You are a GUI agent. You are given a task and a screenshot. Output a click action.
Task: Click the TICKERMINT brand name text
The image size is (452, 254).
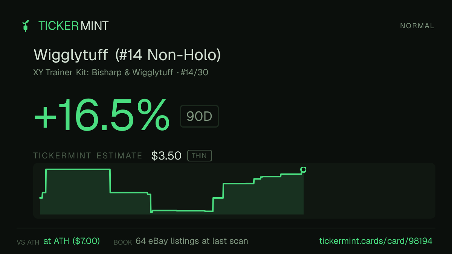pos(73,26)
